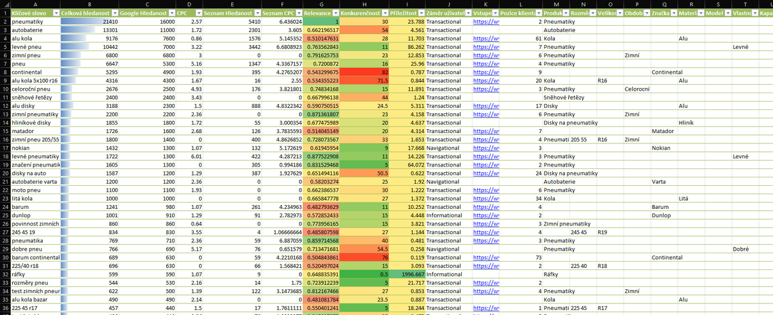The height and width of the screenshot is (315, 773).
Task: Select cell with keyword 'nokian'
Action: pos(35,148)
